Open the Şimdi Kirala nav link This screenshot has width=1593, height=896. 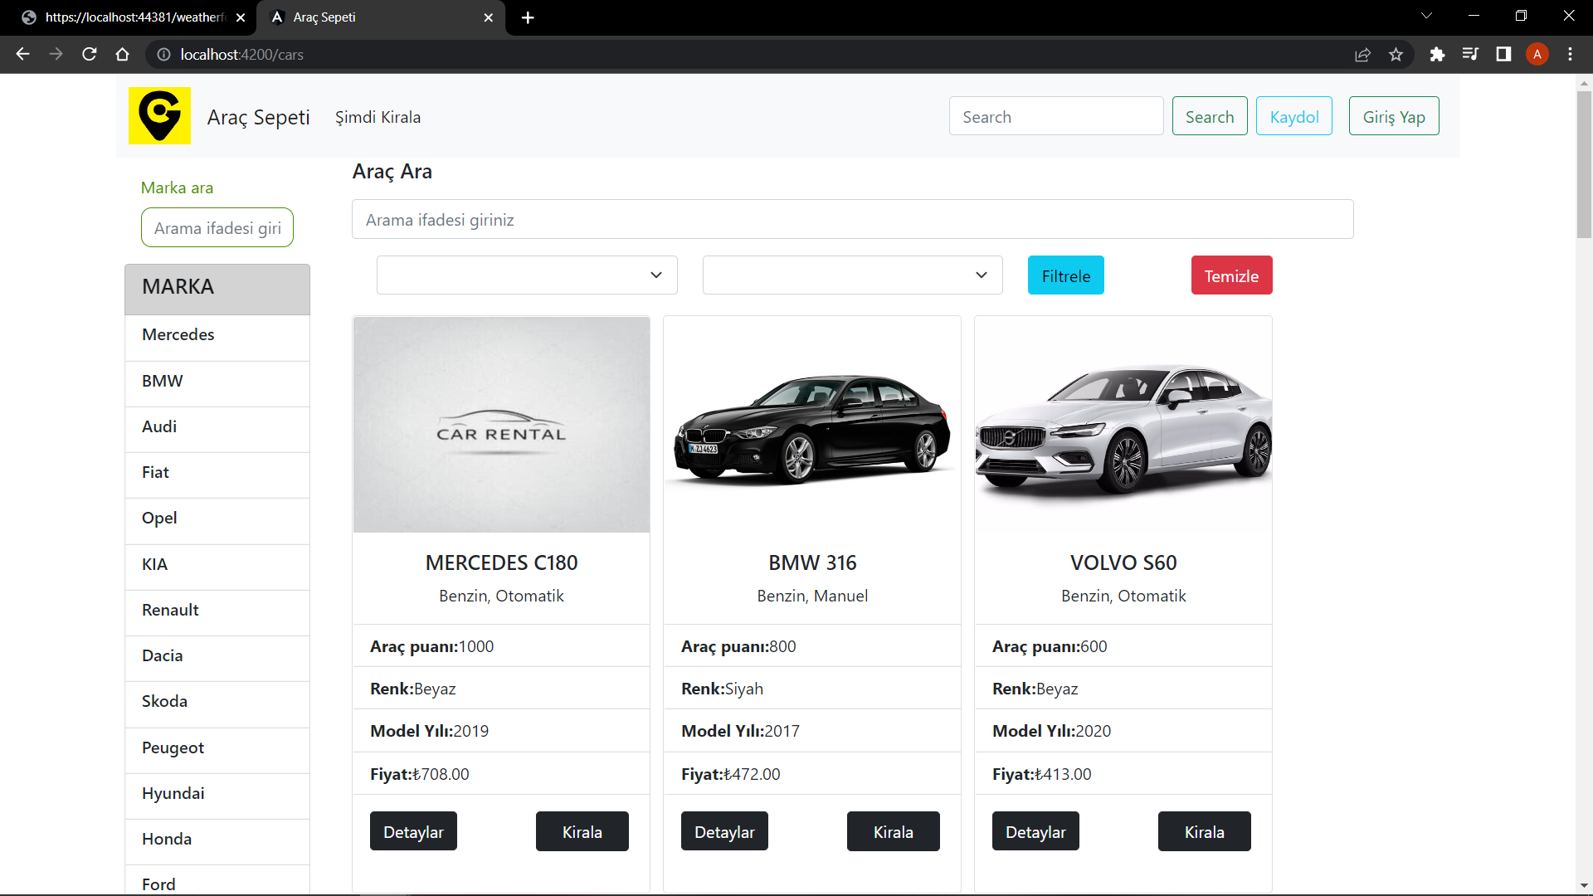pos(378,117)
